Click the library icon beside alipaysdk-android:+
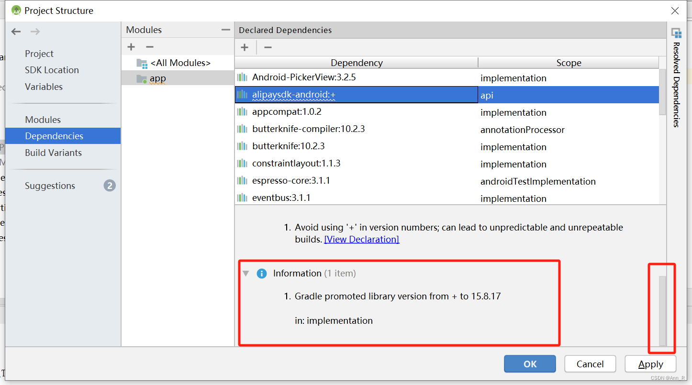The width and height of the screenshot is (692, 385). [242, 95]
